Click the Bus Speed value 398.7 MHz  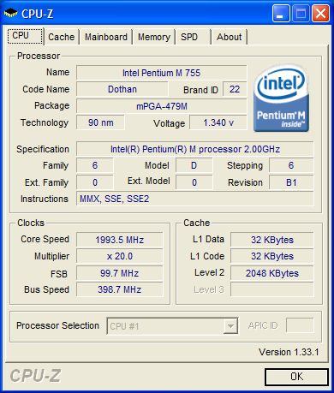tap(120, 289)
